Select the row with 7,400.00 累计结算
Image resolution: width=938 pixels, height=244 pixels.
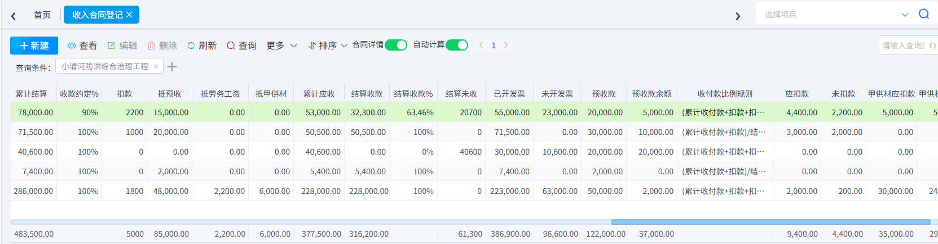[x=474, y=171]
